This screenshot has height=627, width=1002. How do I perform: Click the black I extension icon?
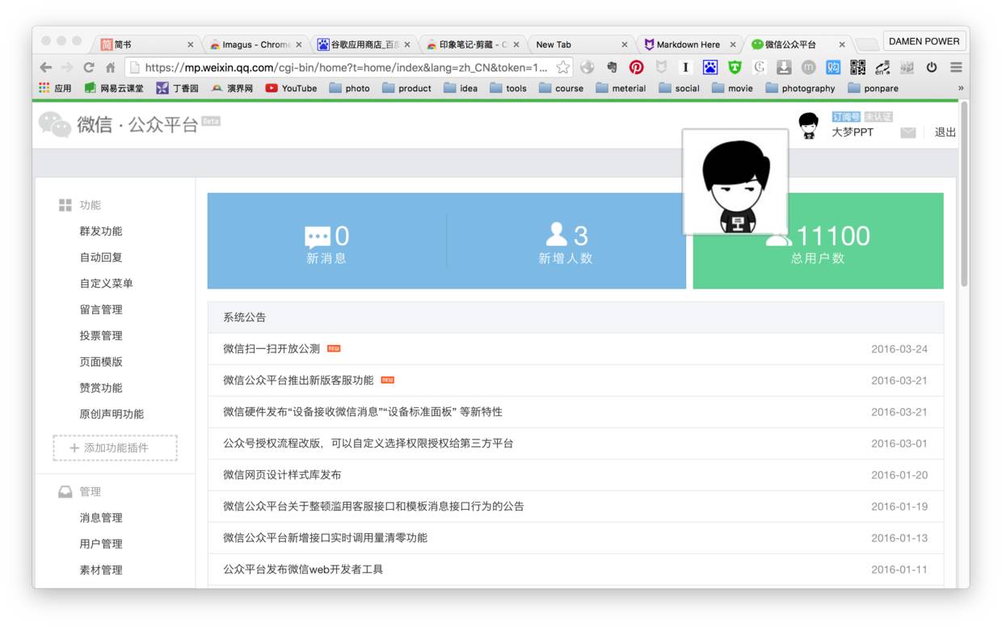tap(685, 68)
